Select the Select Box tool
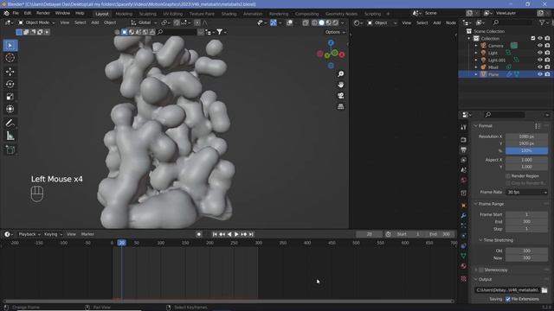This screenshot has height=311, width=554. tap(10, 46)
